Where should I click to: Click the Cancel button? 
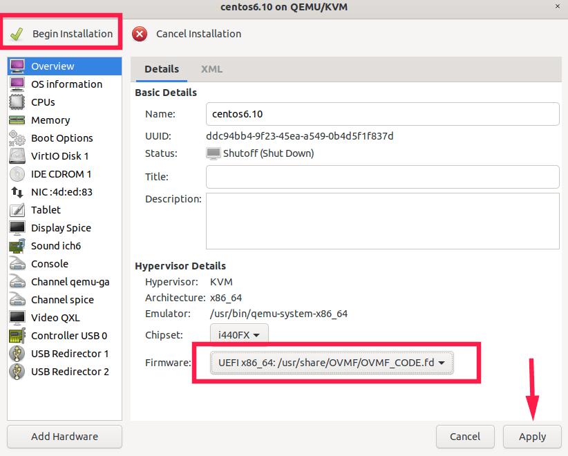[x=465, y=437]
